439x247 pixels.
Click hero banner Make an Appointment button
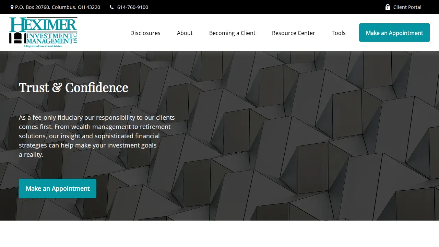point(58,188)
